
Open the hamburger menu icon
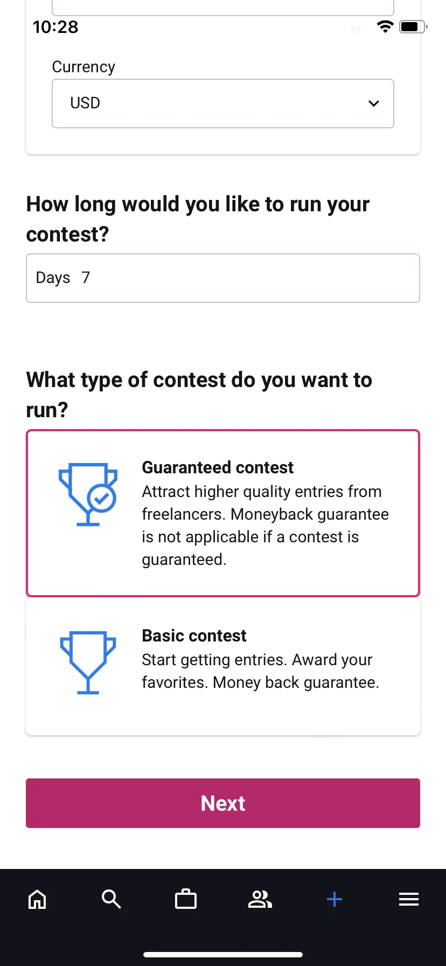click(x=409, y=899)
